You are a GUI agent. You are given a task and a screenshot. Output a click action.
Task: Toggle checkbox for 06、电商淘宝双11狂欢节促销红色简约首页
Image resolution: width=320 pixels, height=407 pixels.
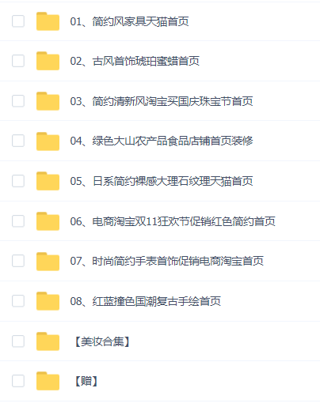[18, 220]
